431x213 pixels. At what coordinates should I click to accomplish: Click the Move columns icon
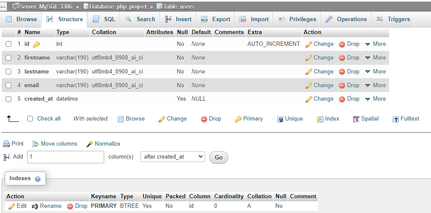coord(35,144)
